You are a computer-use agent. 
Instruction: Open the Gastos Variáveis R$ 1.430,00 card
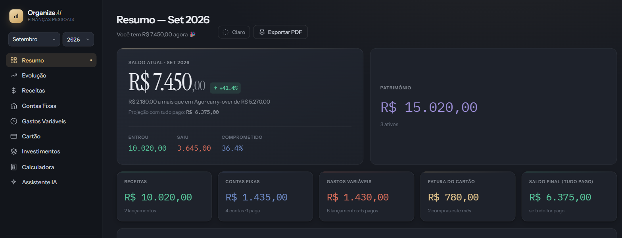click(367, 196)
